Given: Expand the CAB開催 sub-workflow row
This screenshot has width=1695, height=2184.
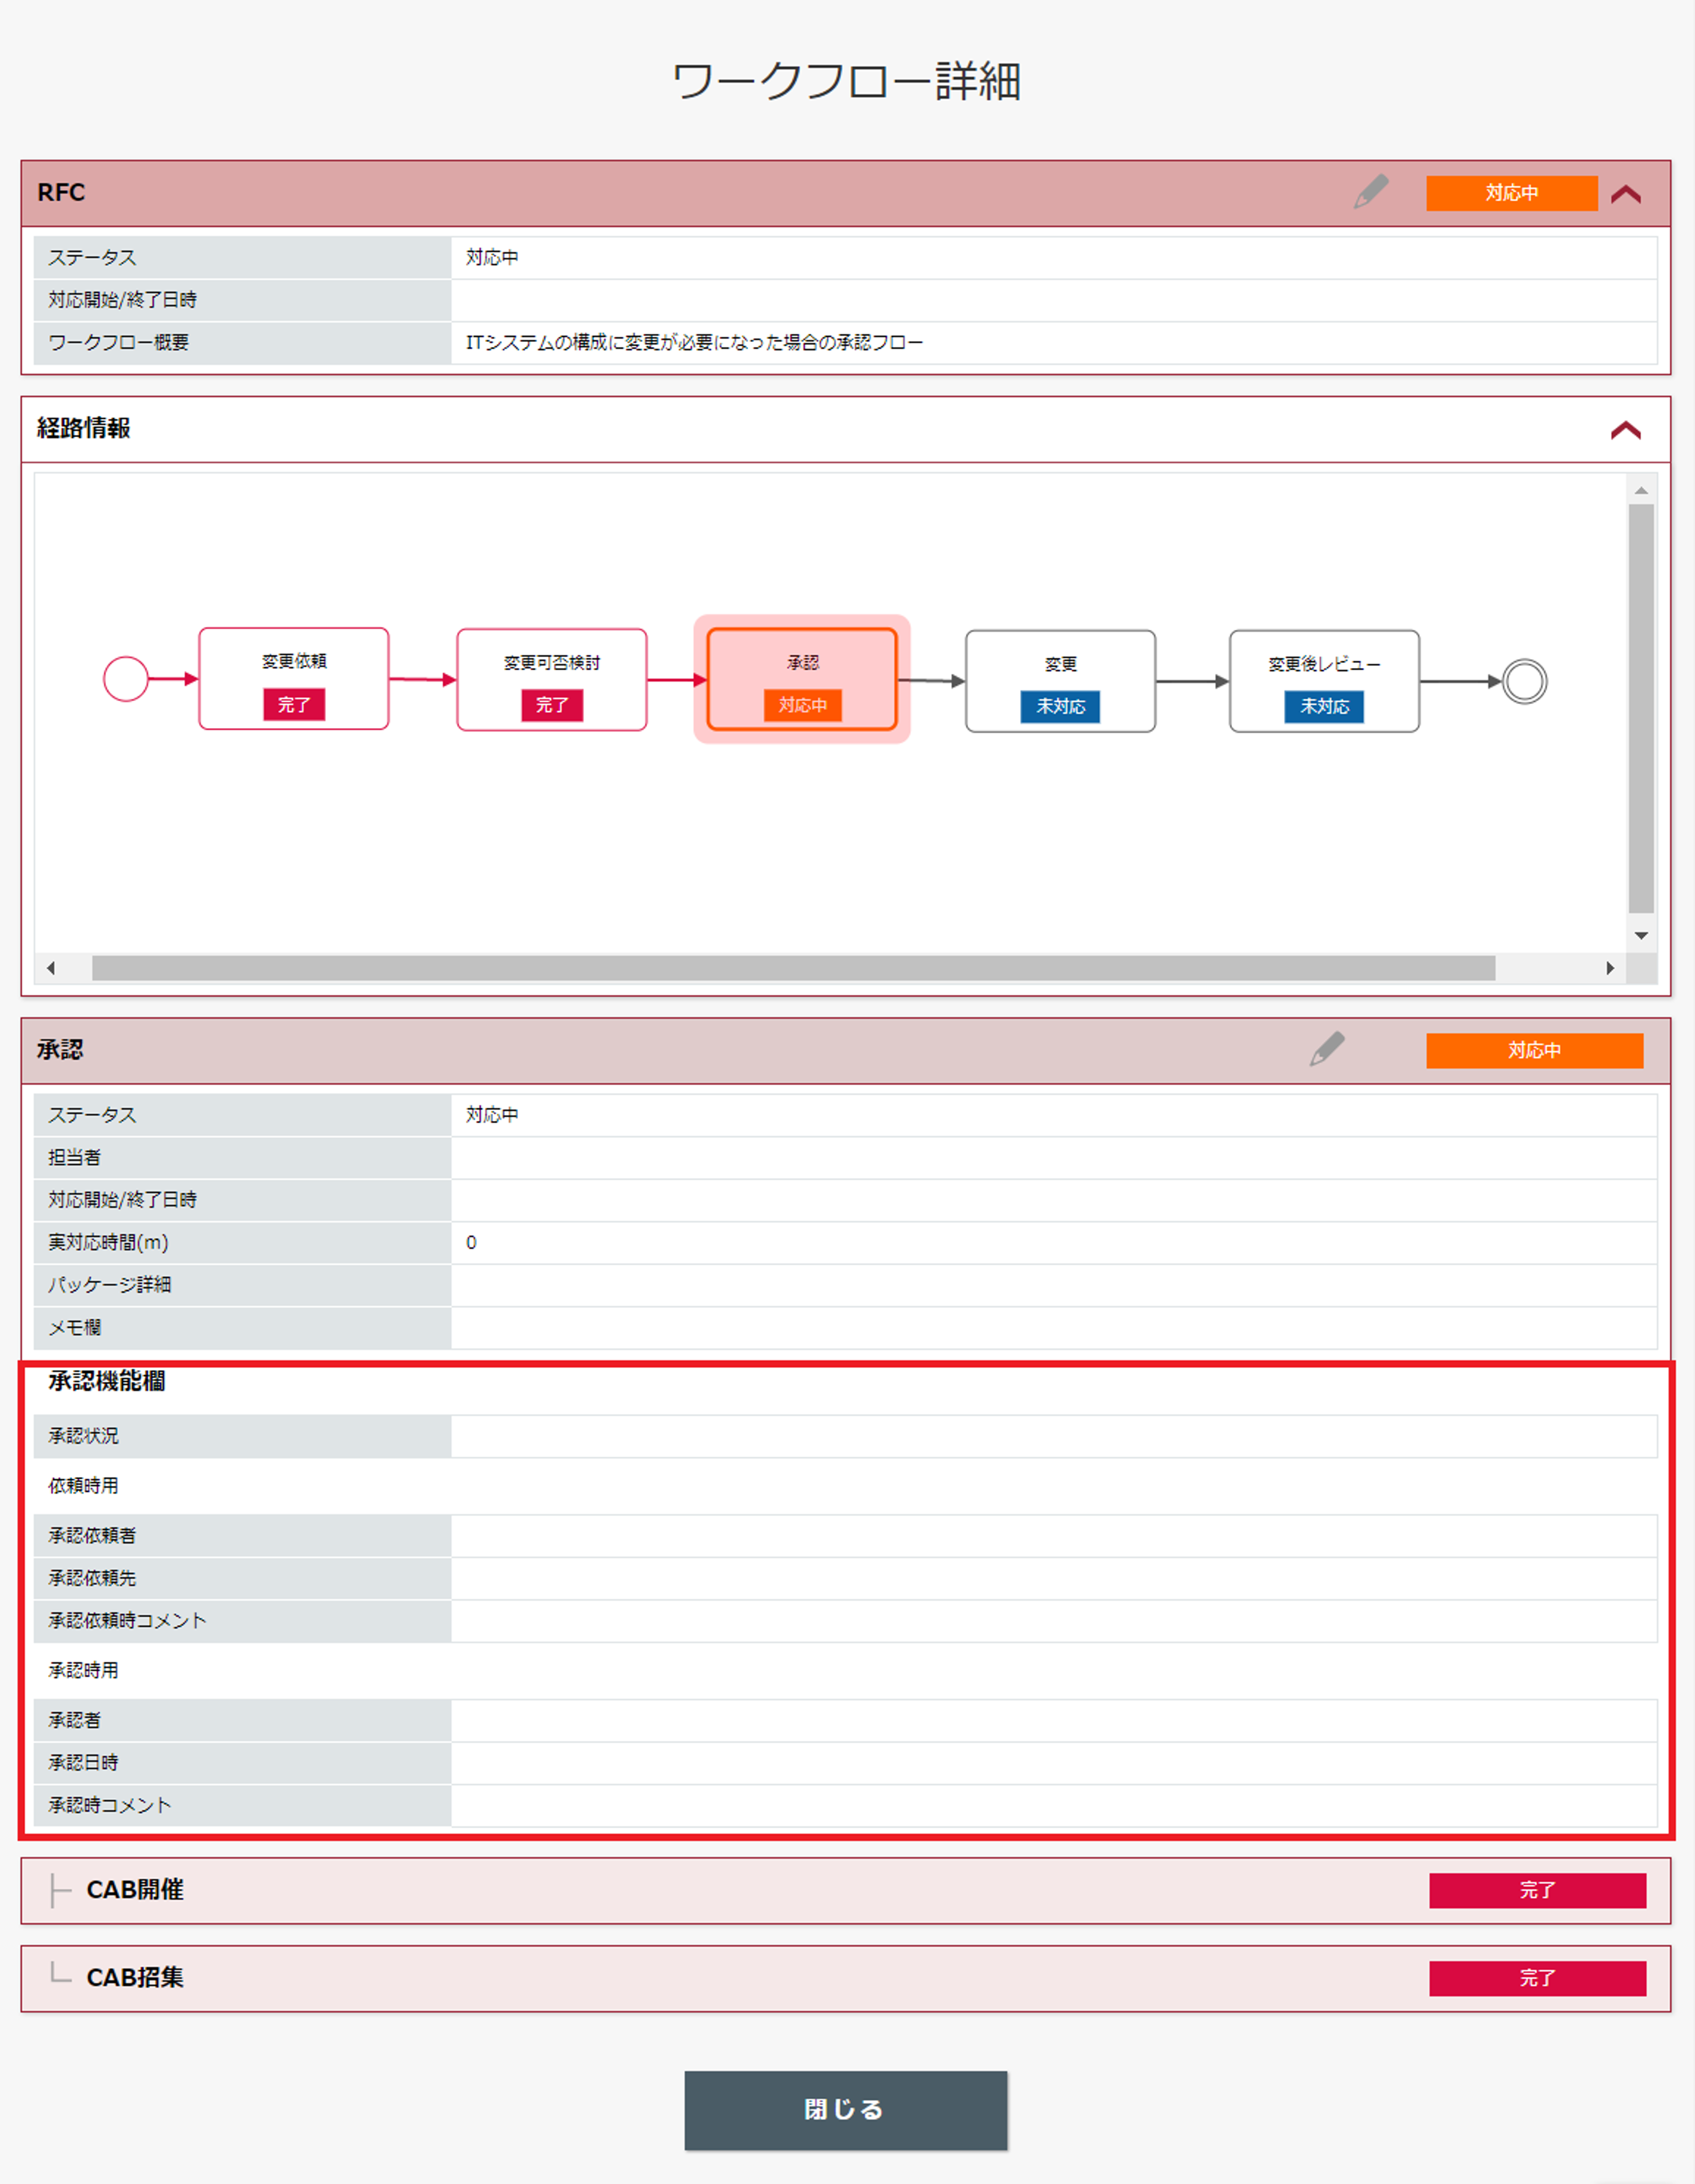Looking at the screenshot, I should [846, 1890].
